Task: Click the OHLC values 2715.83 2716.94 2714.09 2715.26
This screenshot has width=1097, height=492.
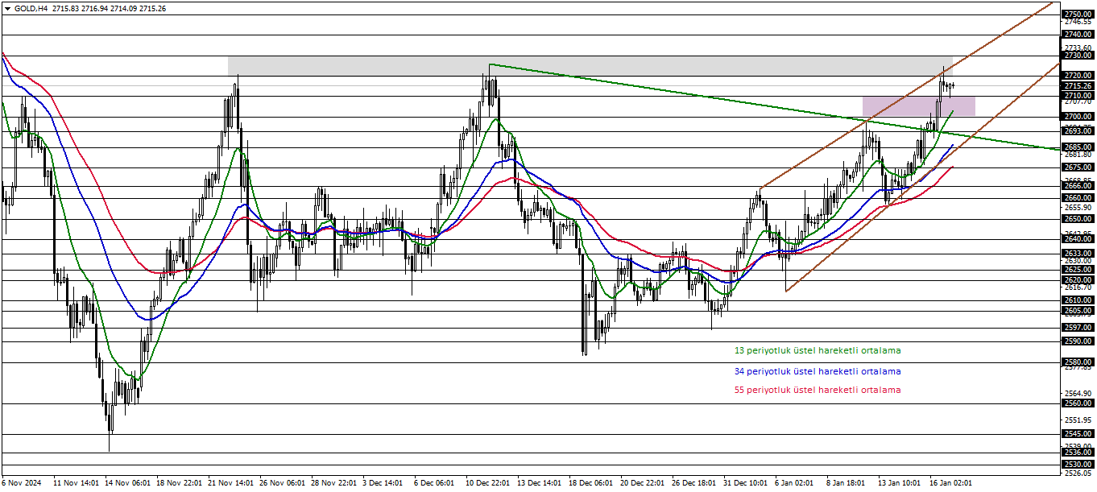Action: pos(110,8)
